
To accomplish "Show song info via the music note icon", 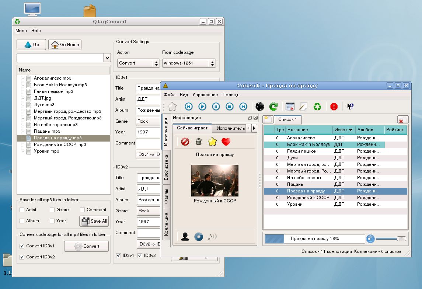I will pos(212,237).
